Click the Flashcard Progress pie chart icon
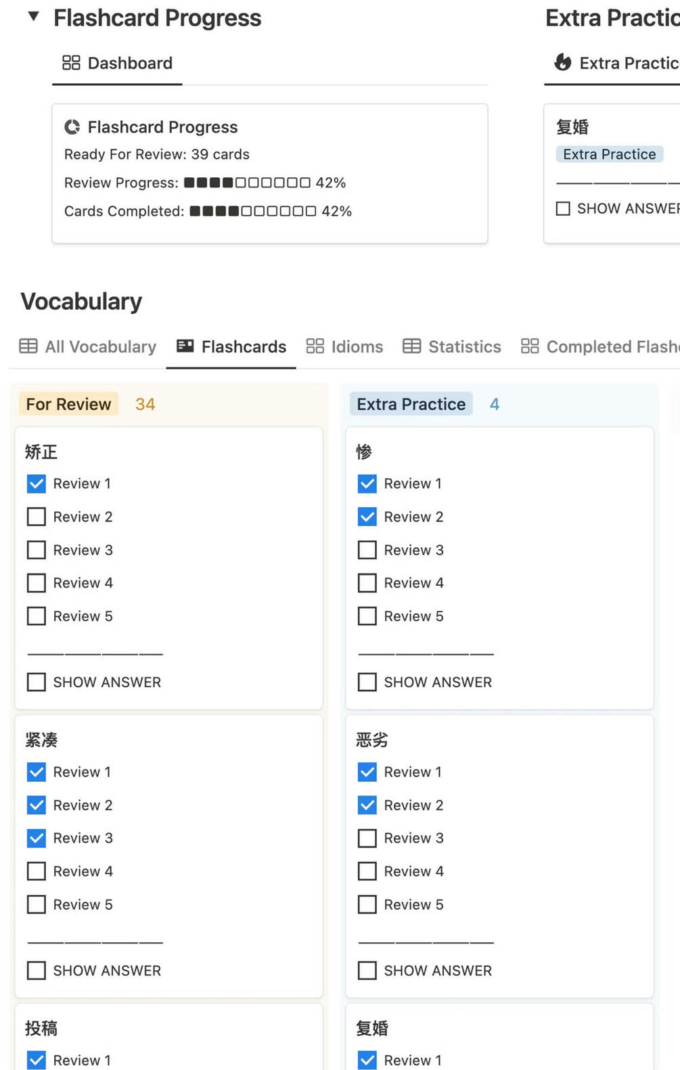680x1070 pixels. (x=72, y=127)
